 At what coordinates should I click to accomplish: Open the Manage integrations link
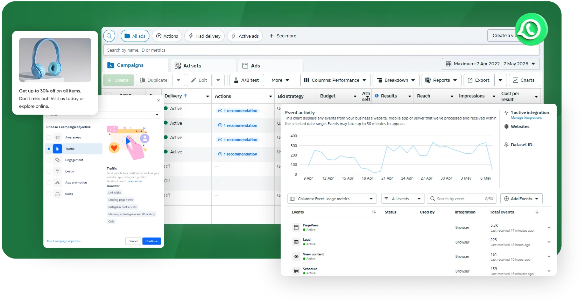coord(526,118)
